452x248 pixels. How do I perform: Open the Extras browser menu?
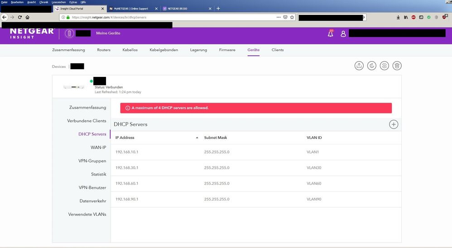[73, 2]
